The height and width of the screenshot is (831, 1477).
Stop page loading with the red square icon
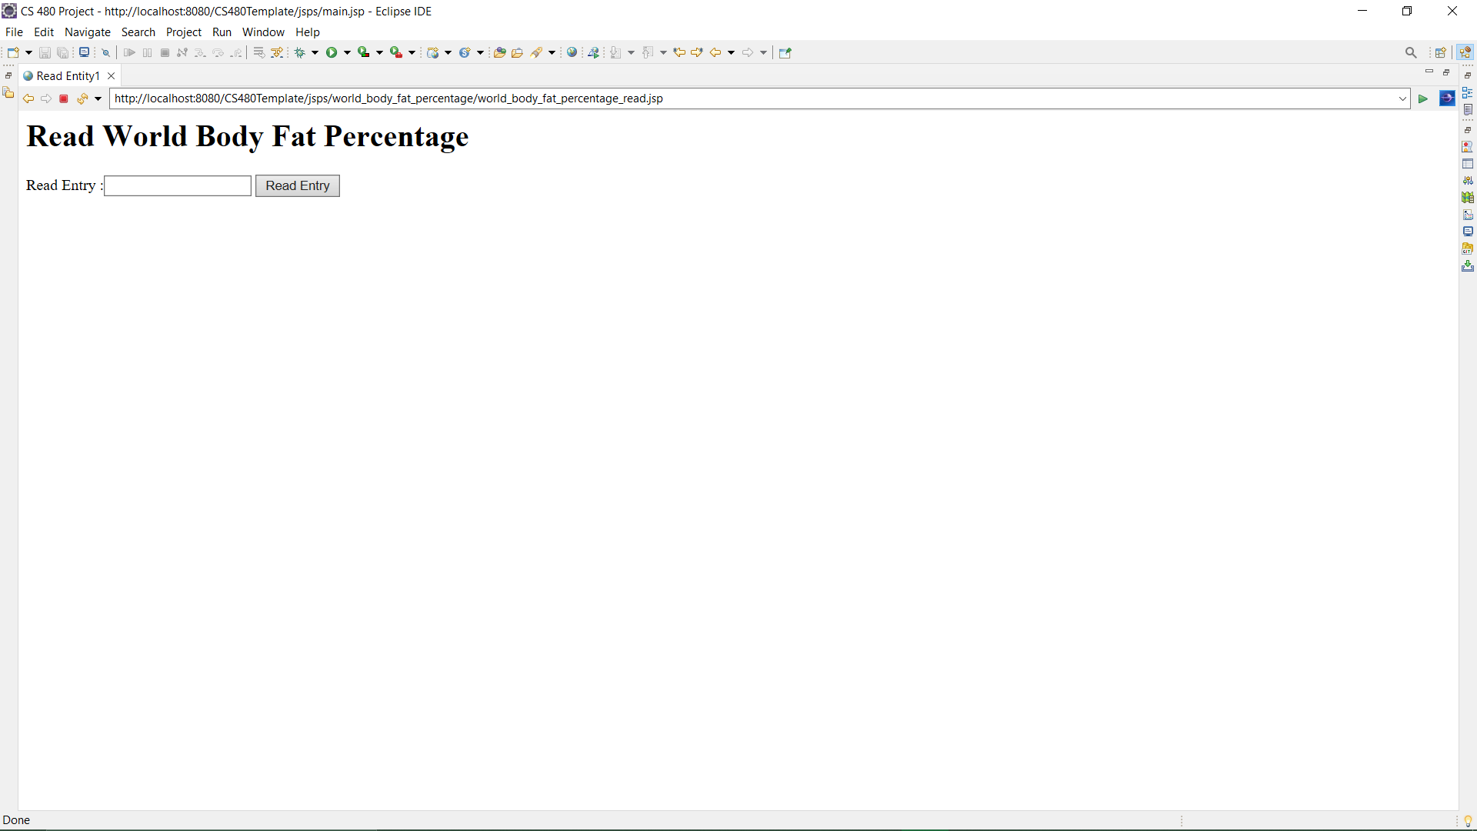64,98
